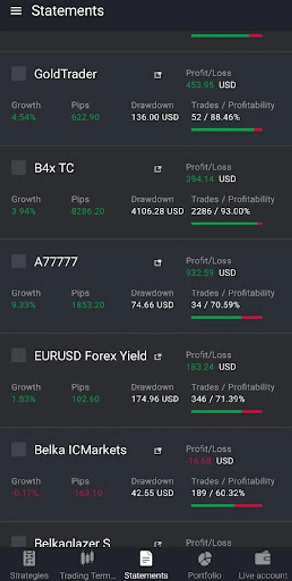The width and height of the screenshot is (292, 581).
Task: Open Belka ICMarkets external link icon
Action: coord(158,451)
